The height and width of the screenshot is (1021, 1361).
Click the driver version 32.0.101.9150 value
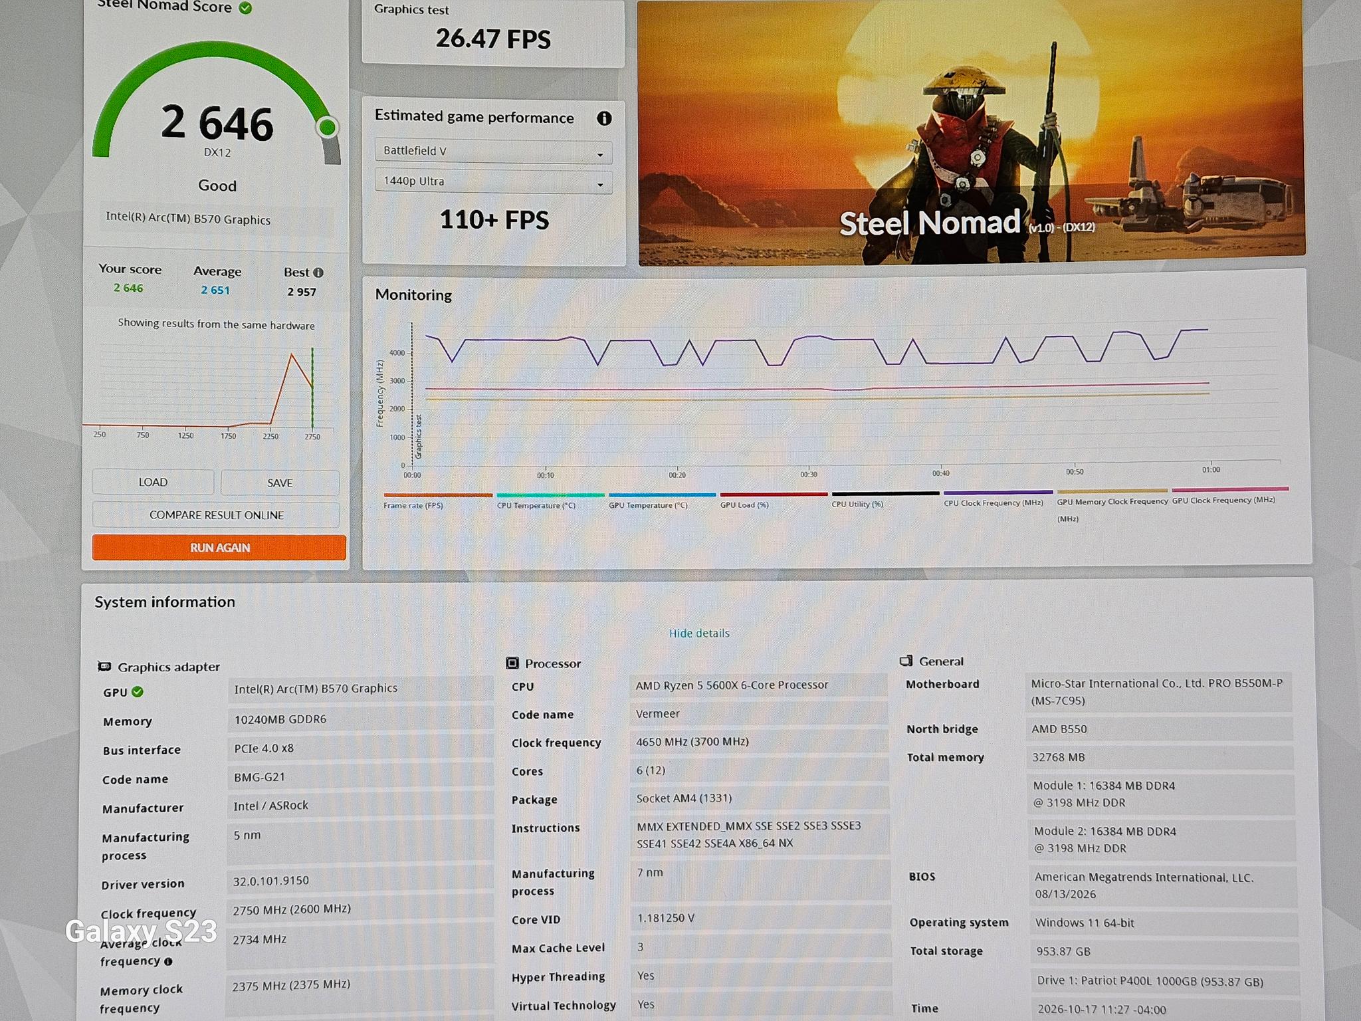[x=271, y=881]
